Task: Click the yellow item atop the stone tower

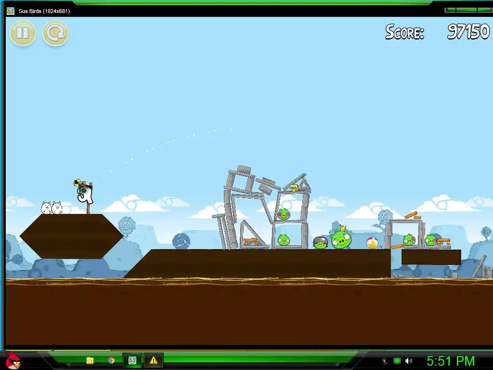Action: pos(293,188)
